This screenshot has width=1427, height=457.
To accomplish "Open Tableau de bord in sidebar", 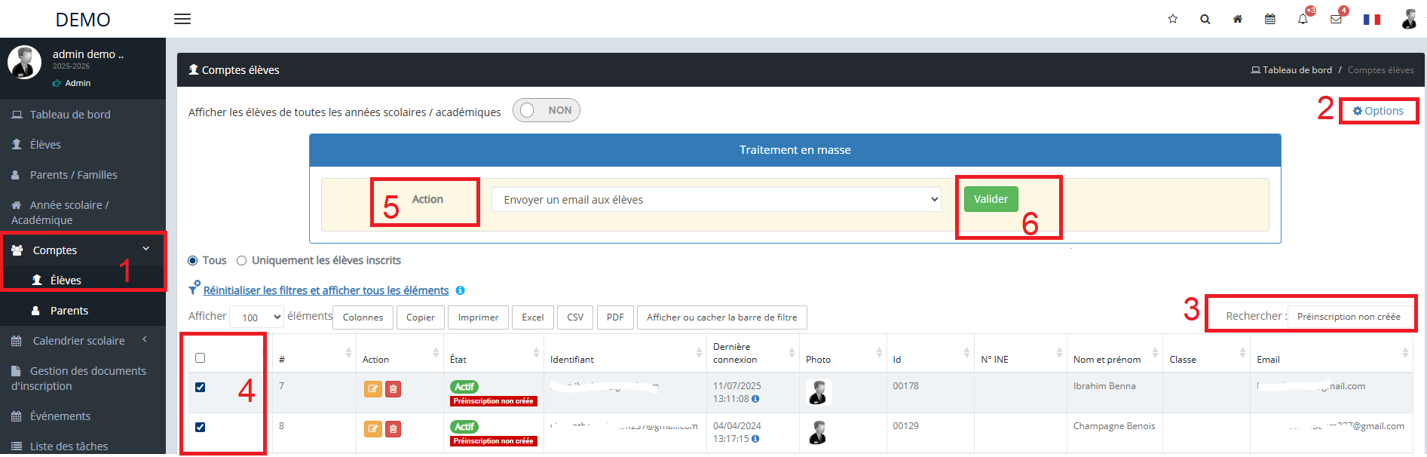I will click(70, 115).
